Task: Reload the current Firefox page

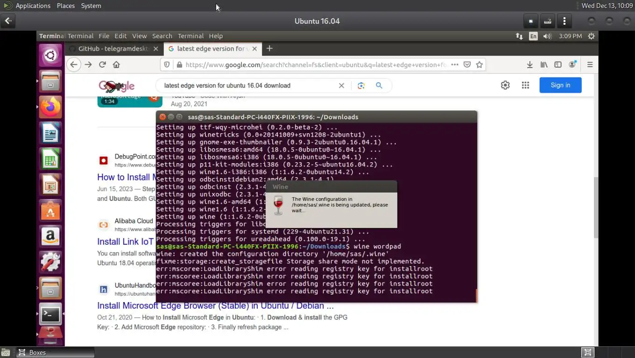Action: (102, 65)
